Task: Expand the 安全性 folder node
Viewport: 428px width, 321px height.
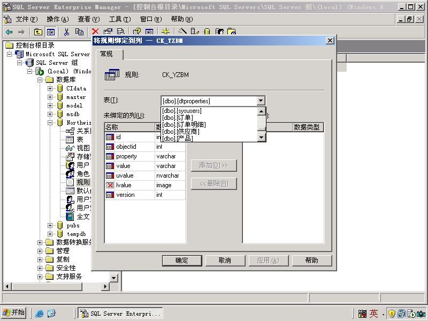Action: 40,268
